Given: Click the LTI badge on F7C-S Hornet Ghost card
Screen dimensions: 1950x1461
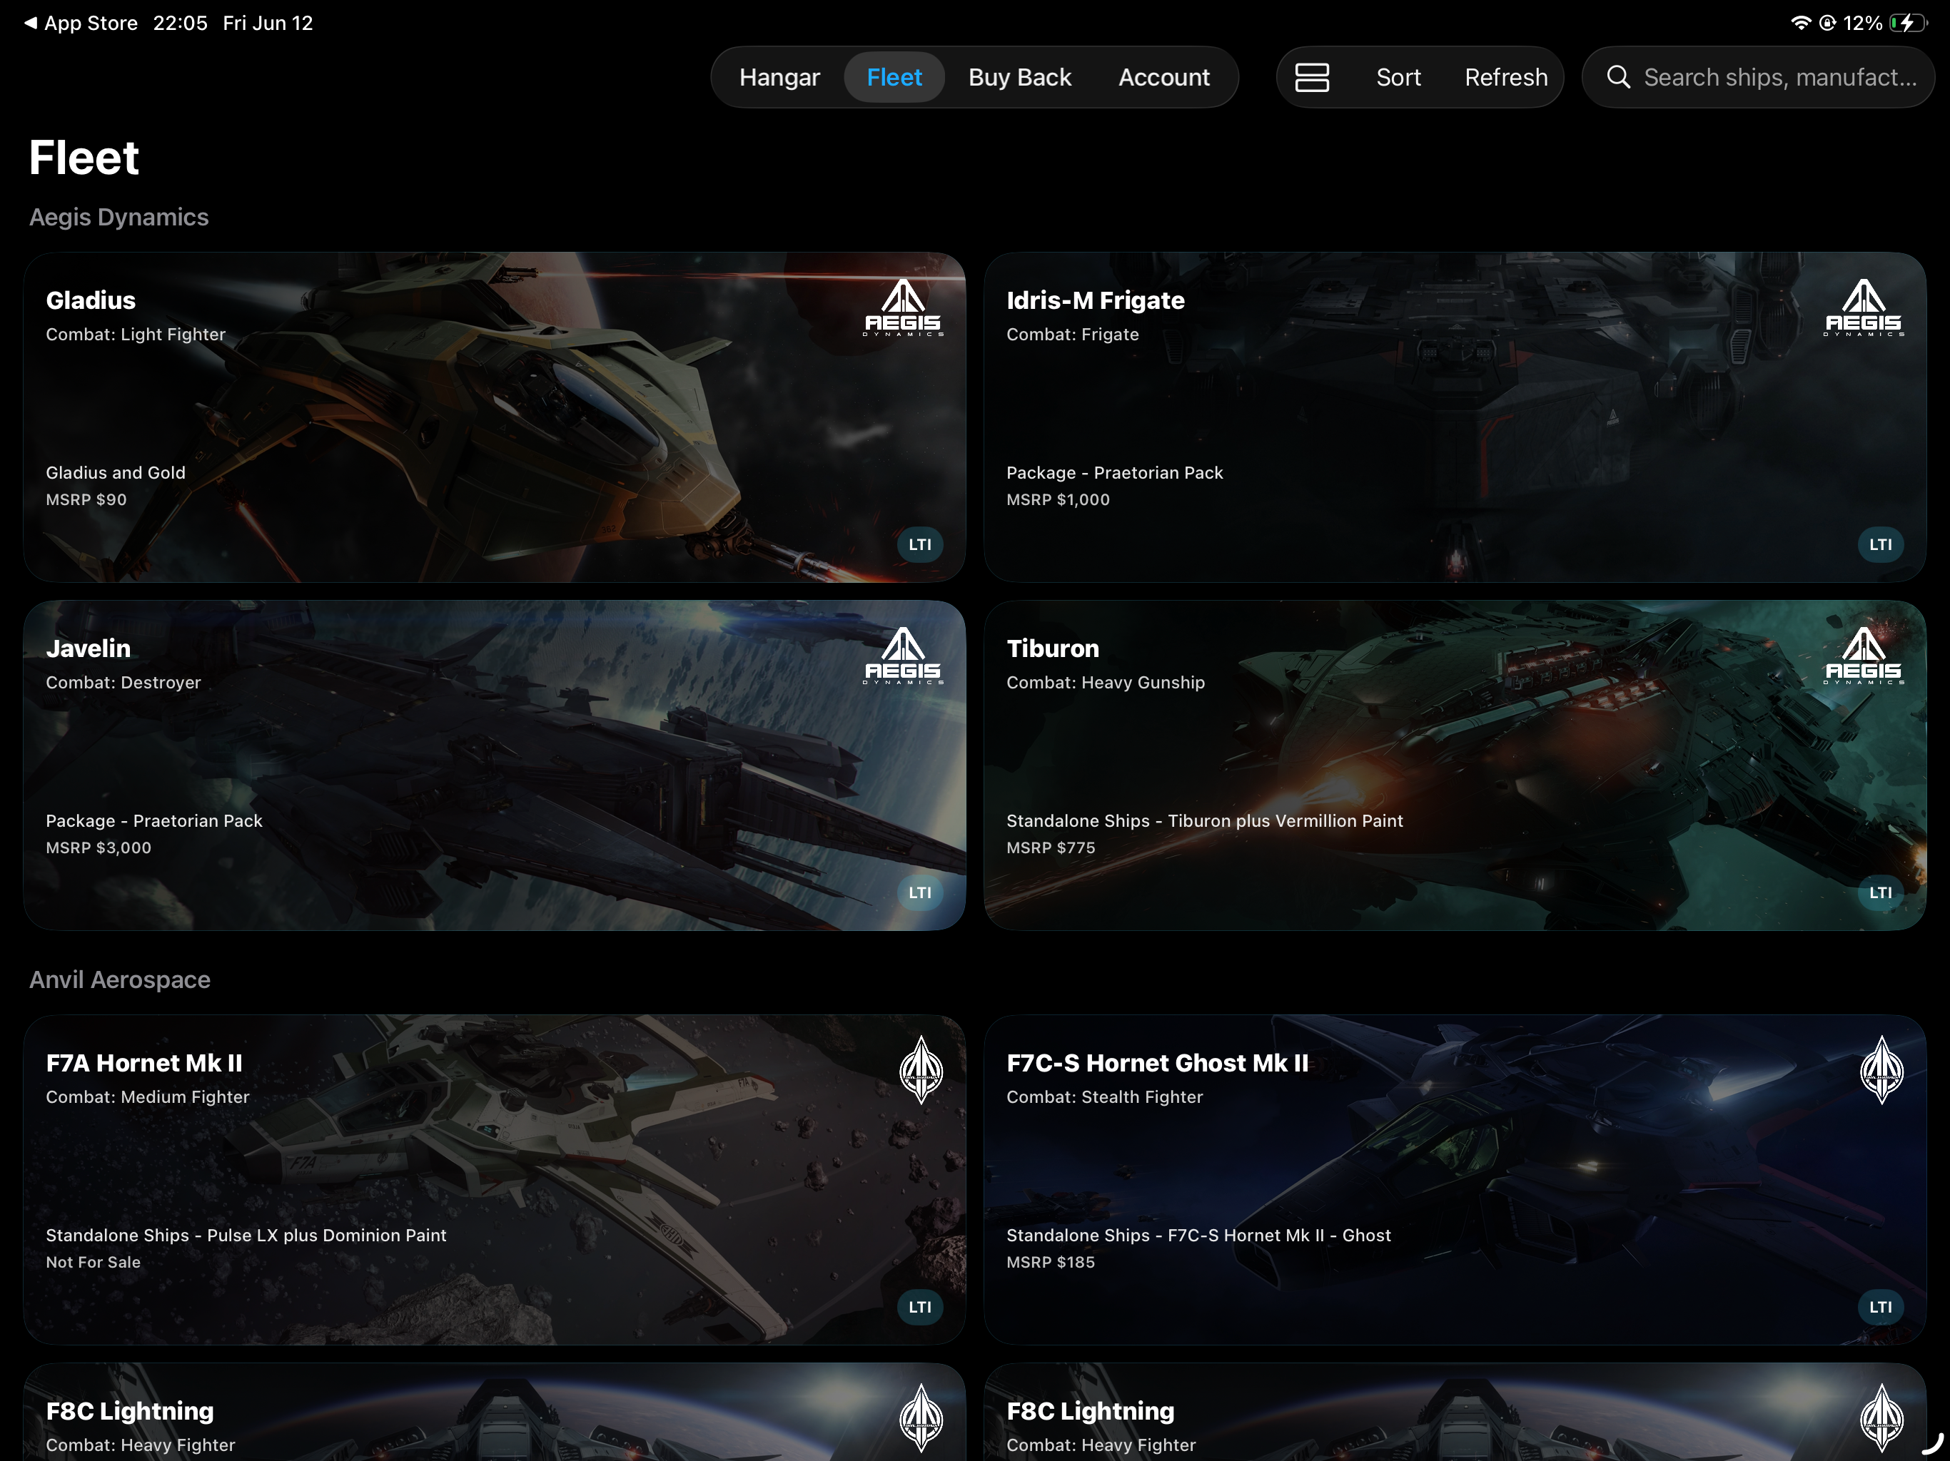Looking at the screenshot, I should (1881, 1307).
